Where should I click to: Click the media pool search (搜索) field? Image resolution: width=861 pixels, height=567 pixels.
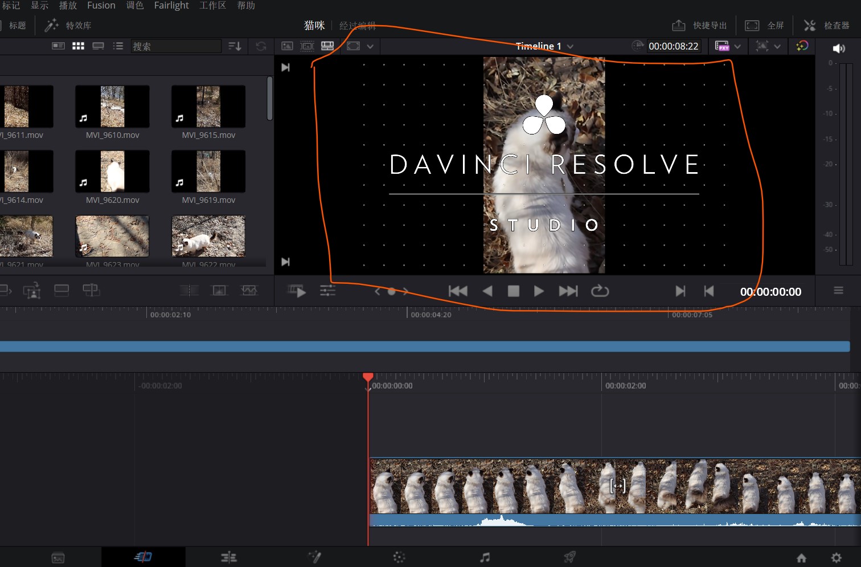(x=176, y=46)
